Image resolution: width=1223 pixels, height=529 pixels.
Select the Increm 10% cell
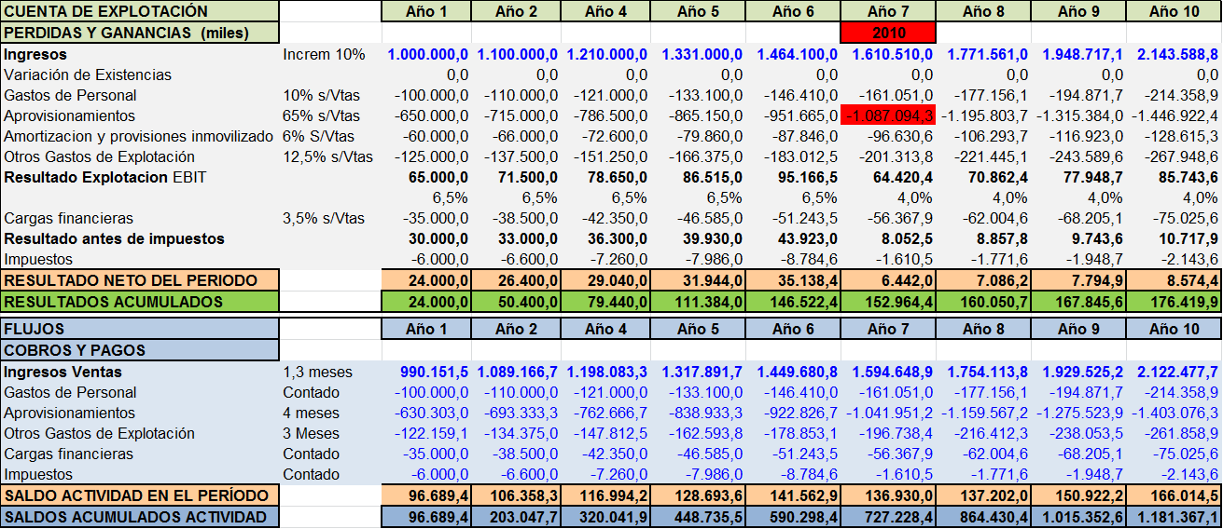(x=324, y=54)
